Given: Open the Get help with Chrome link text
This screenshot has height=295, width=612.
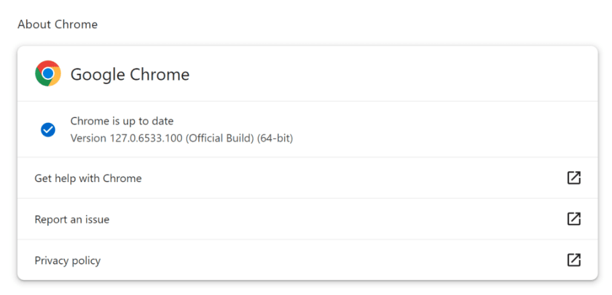Looking at the screenshot, I should click(x=88, y=179).
